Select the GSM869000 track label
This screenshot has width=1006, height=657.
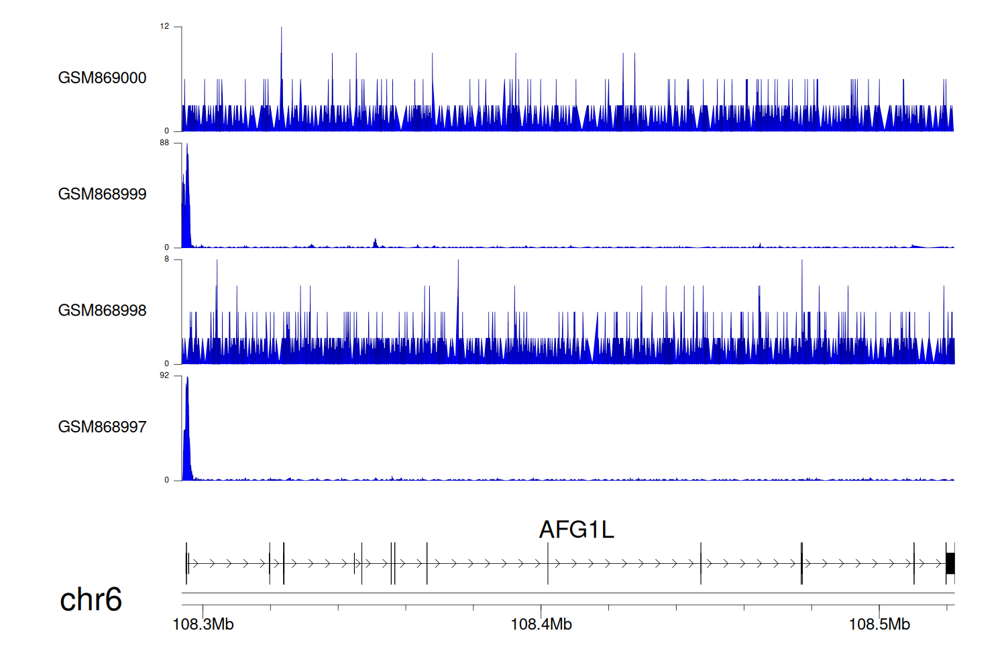(x=102, y=78)
